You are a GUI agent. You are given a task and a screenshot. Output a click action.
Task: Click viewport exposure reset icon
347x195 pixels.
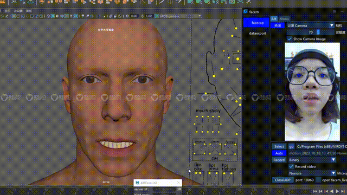point(127,16)
